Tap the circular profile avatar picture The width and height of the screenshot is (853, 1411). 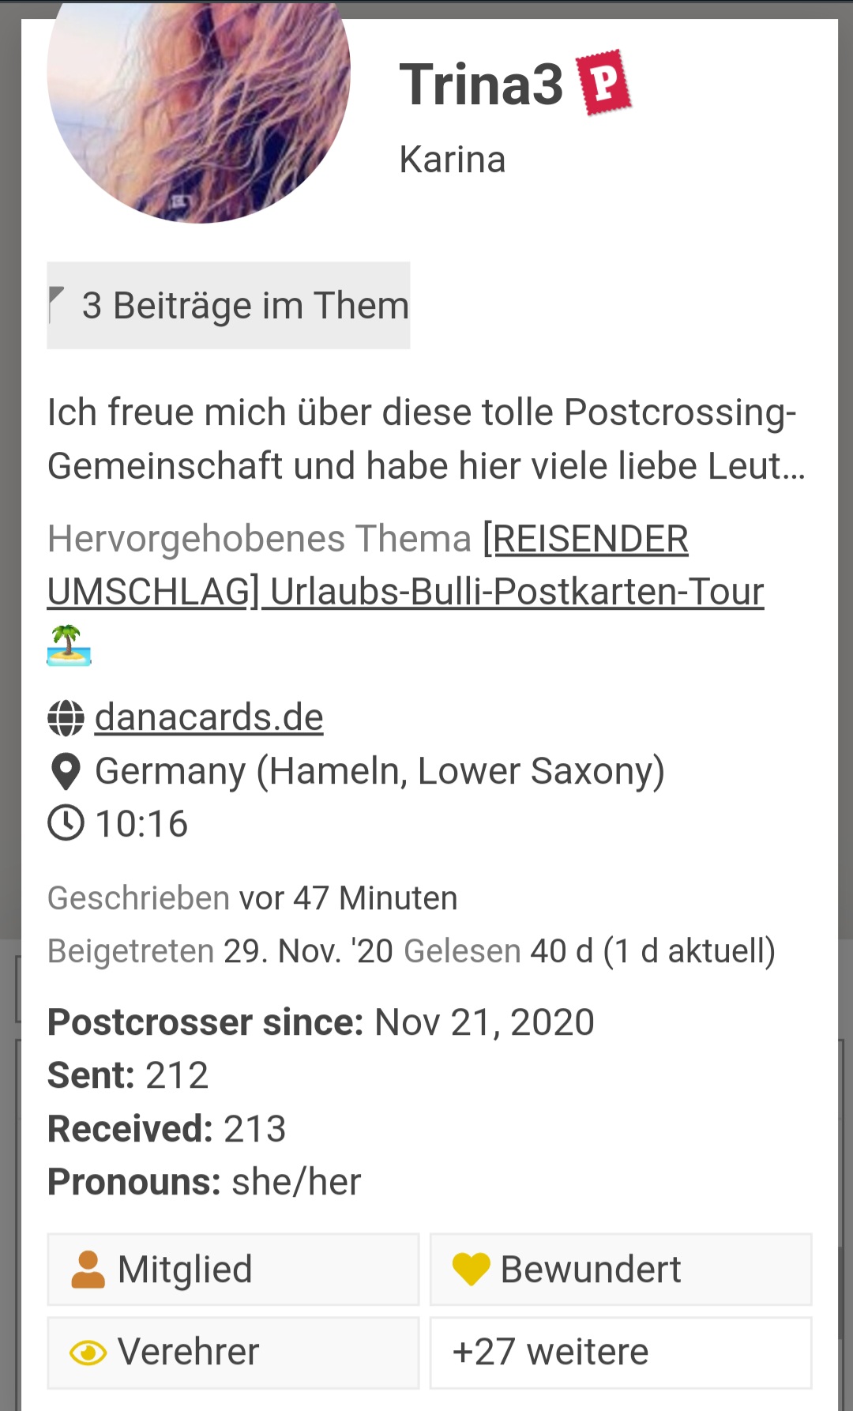click(198, 103)
